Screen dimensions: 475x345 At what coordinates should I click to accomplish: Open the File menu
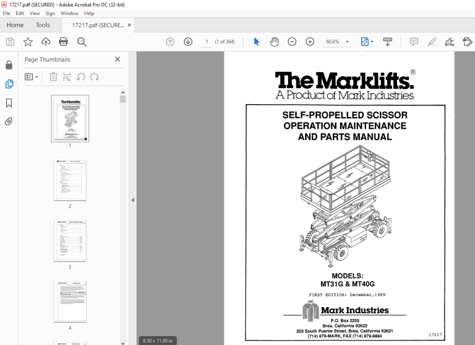point(6,13)
